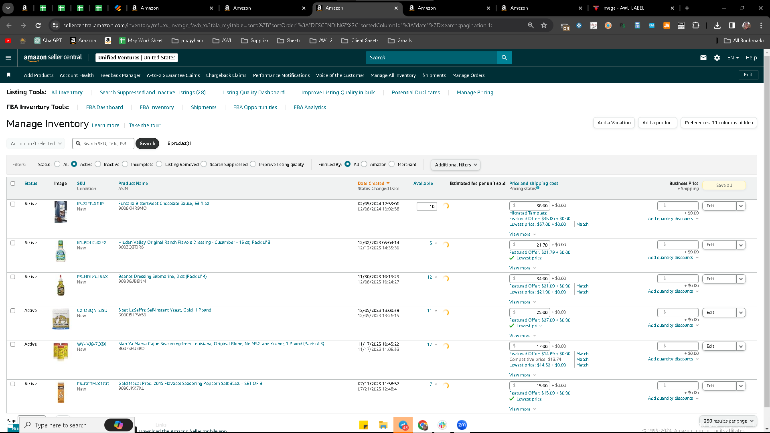Click the Add a product button
The height and width of the screenshot is (433, 770).
coord(658,123)
